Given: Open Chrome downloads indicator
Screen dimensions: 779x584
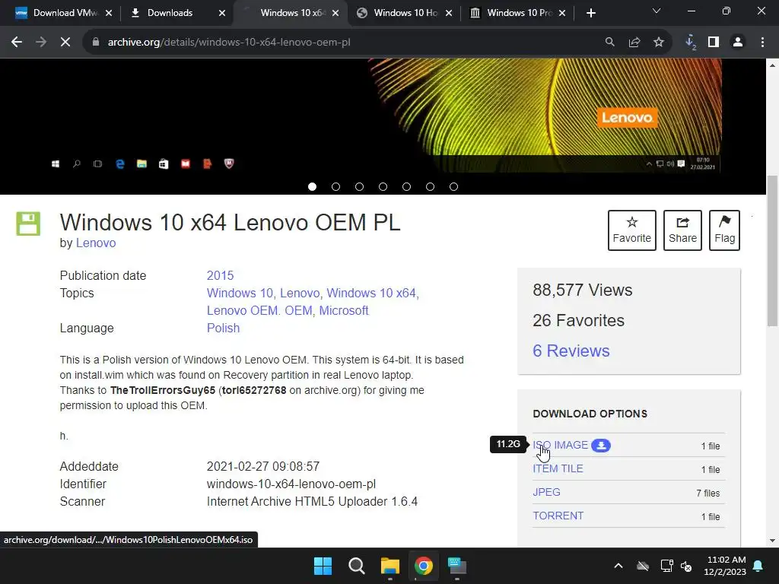Looking at the screenshot, I should coord(690,43).
